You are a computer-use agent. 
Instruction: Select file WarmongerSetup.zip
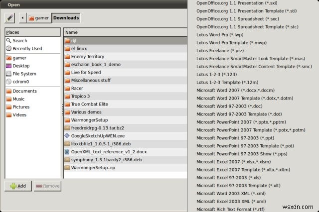click(x=125, y=168)
